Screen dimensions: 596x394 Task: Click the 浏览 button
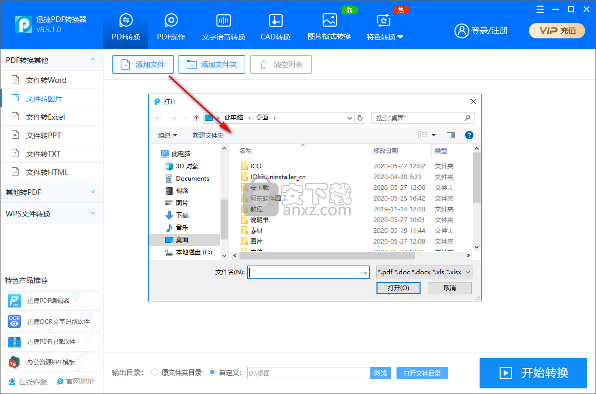pyautogui.click(x=381, y=373)
